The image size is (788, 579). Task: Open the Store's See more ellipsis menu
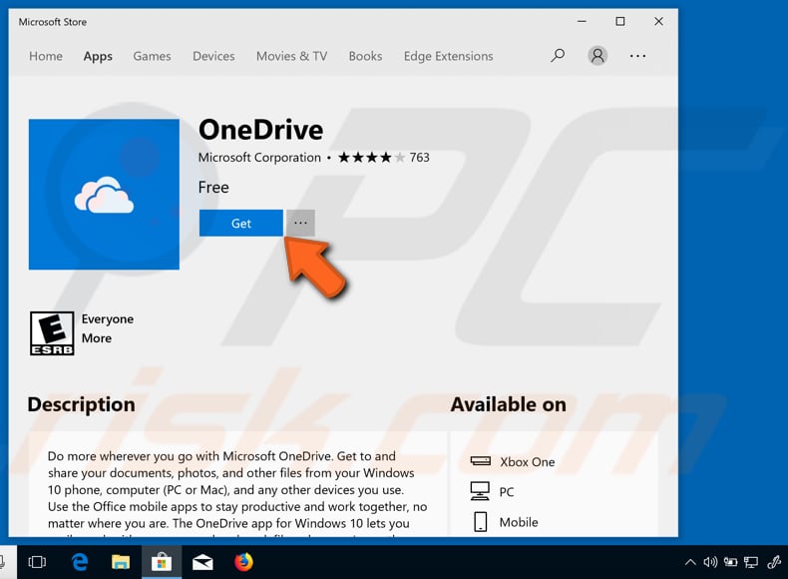click(x=637, y=56)
